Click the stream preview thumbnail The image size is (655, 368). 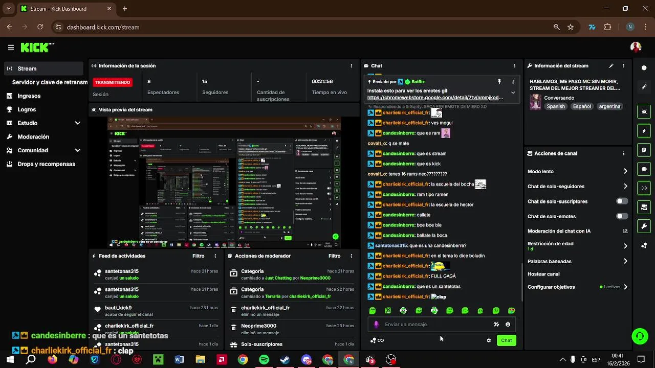(224, 182)
